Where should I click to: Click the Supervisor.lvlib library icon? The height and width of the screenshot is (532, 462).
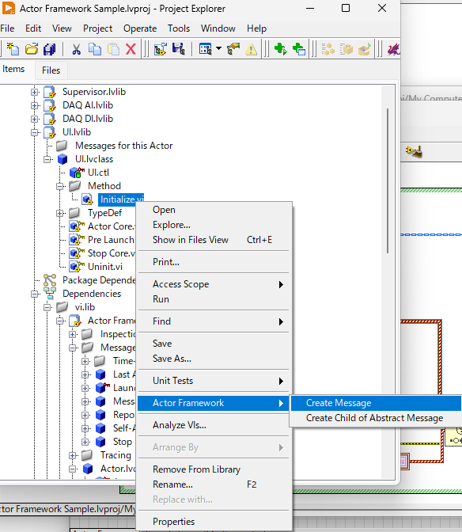coord(50,92)
